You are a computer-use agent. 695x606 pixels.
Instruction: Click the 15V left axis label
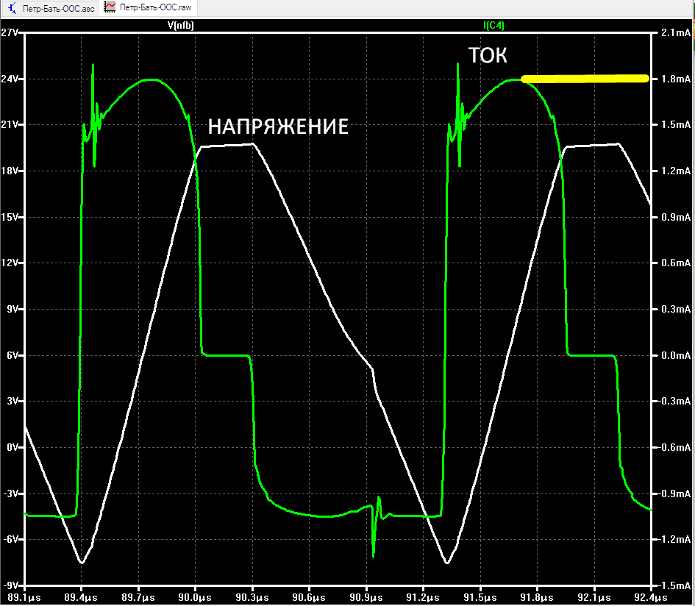(10, 217)
